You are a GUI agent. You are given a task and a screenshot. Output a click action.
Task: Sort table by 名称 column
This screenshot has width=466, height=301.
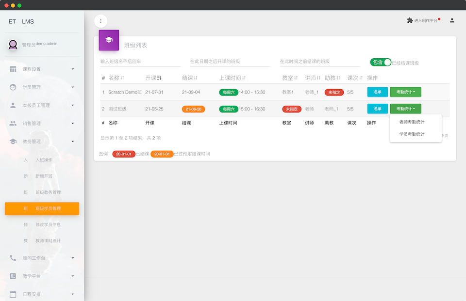point(116,78)
